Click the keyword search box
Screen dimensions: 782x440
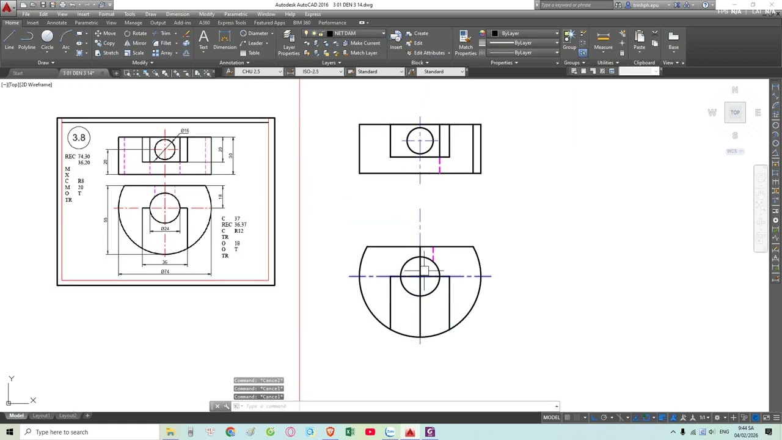coord(574,5)
